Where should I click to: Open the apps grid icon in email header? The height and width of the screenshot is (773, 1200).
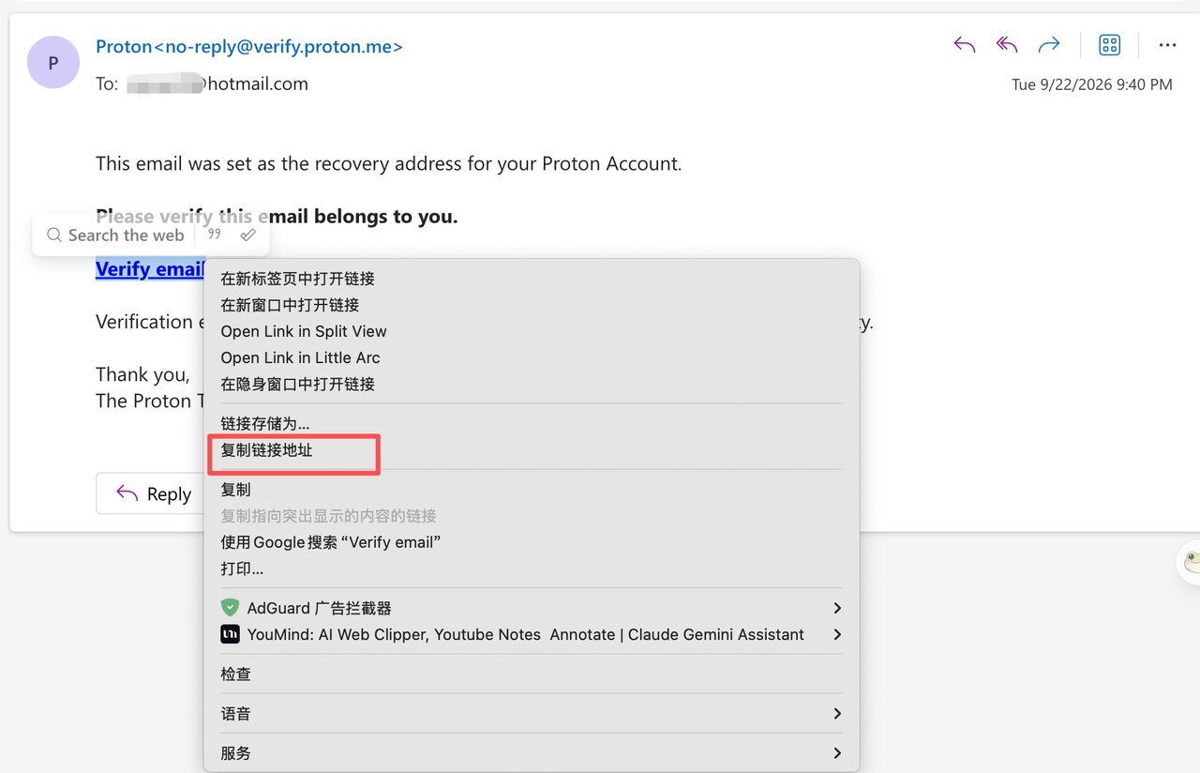pyautogui.click(x=1110, y=45)
